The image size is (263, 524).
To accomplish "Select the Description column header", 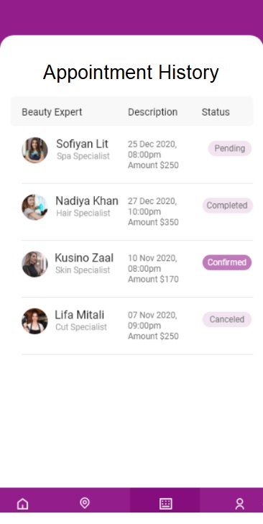I will point(153,112).
